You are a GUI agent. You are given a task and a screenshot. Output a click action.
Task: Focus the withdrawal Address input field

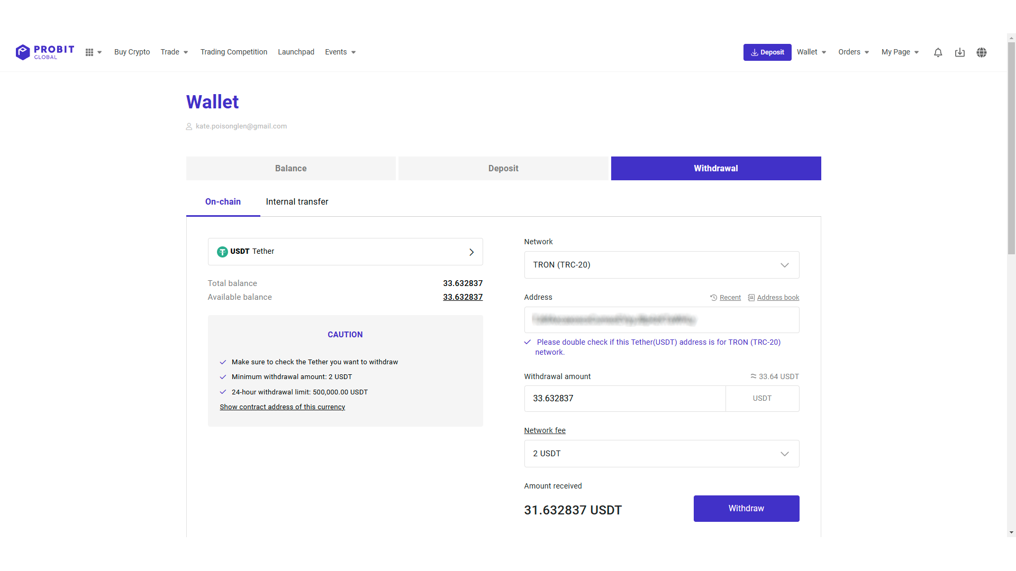[x=661, y=320]
